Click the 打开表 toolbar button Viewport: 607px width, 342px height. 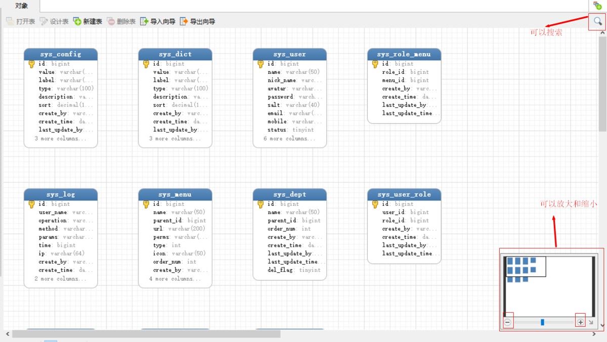pos(20,21)
